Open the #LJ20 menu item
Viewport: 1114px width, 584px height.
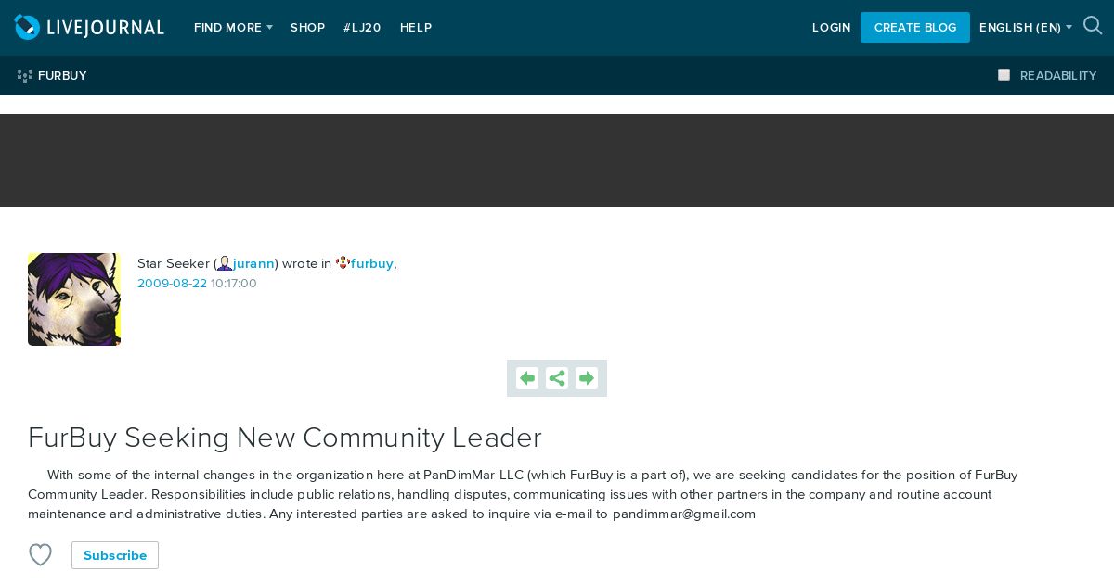tap(362, 28)
